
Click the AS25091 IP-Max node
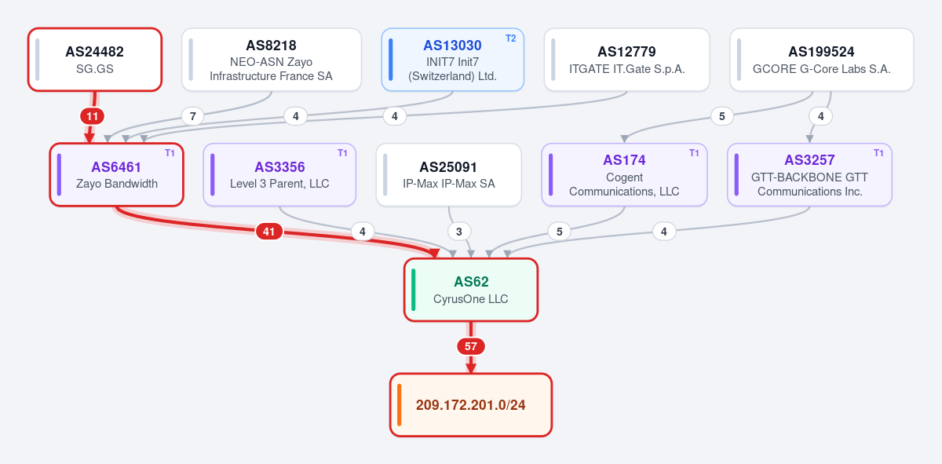[x=449, y=174]
